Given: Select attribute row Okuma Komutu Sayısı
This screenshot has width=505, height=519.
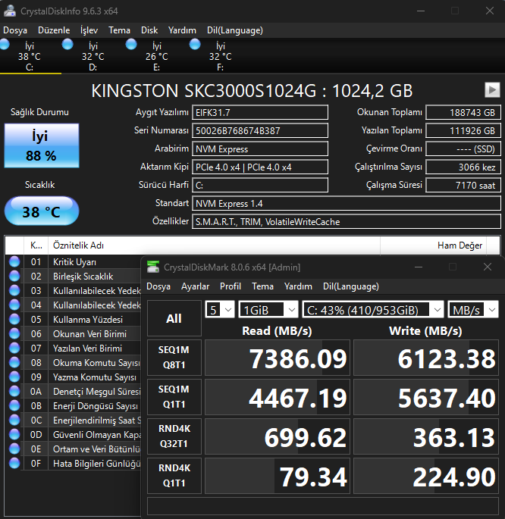Looking at the screenshot, I should (x=73, y=363).
